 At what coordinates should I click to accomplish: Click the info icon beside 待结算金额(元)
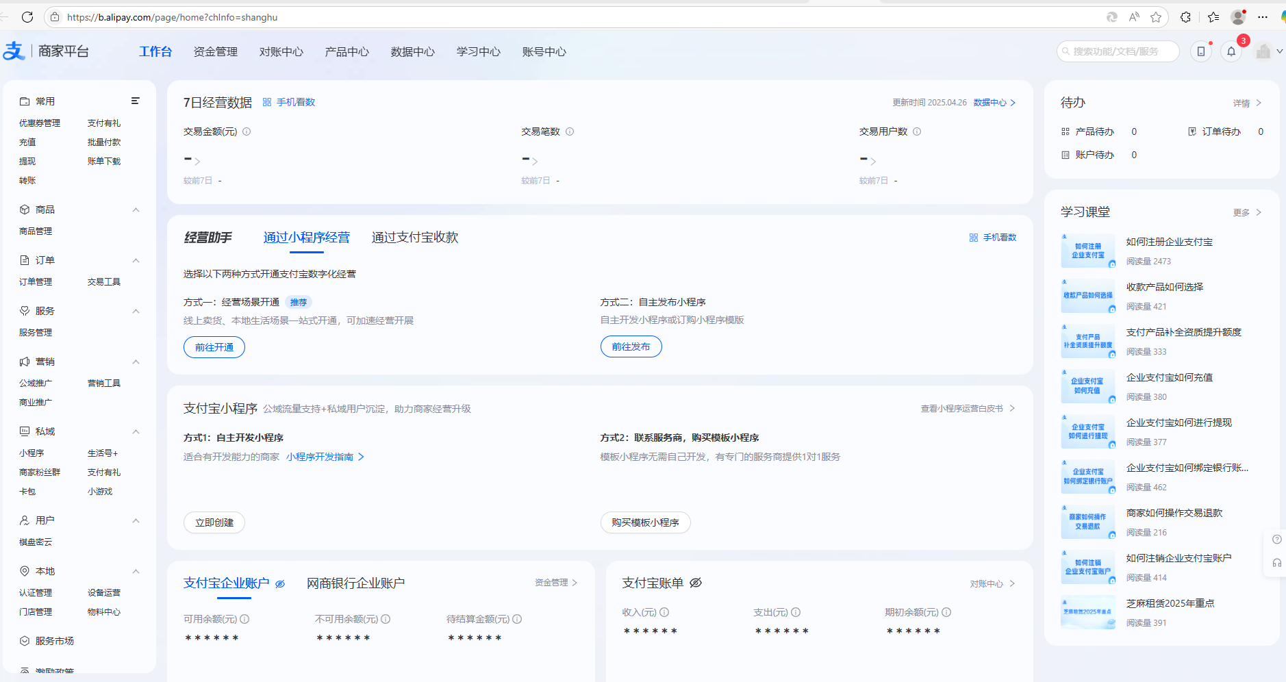click(x=517, y=619)
